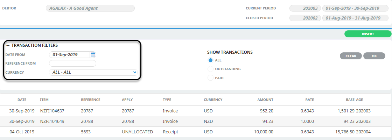Click the Debtor field AGALAX - A Good Agent
Screen dimensions: 392x140
tap(90, 8)
